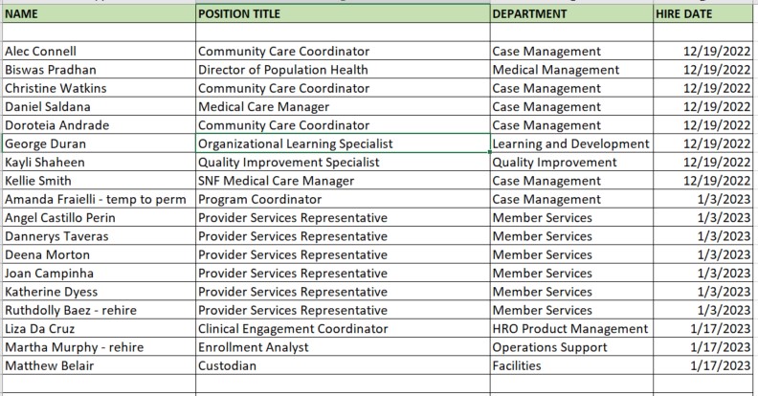Image resolution: width=758 pixels, height=396 pixels.
Task: Click the Clinical Engagement Coordinator cell
Action: coord(344,328)
